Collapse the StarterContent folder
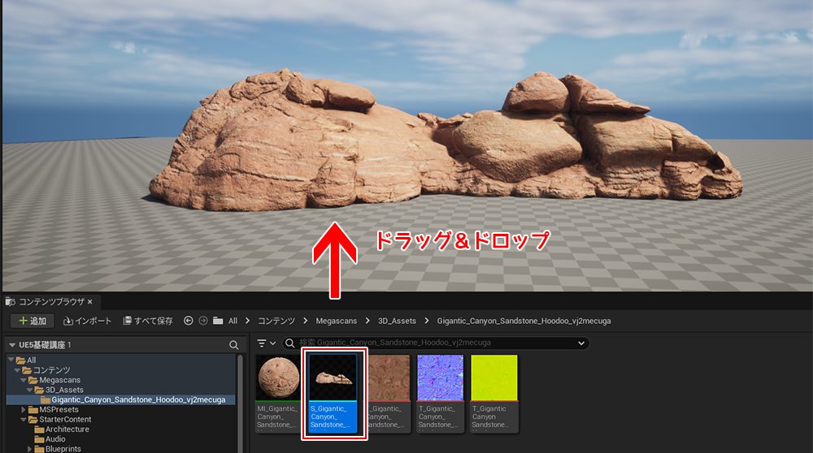Image resolution: width=813 pixels, height=453 pixels. coord(24,420)
